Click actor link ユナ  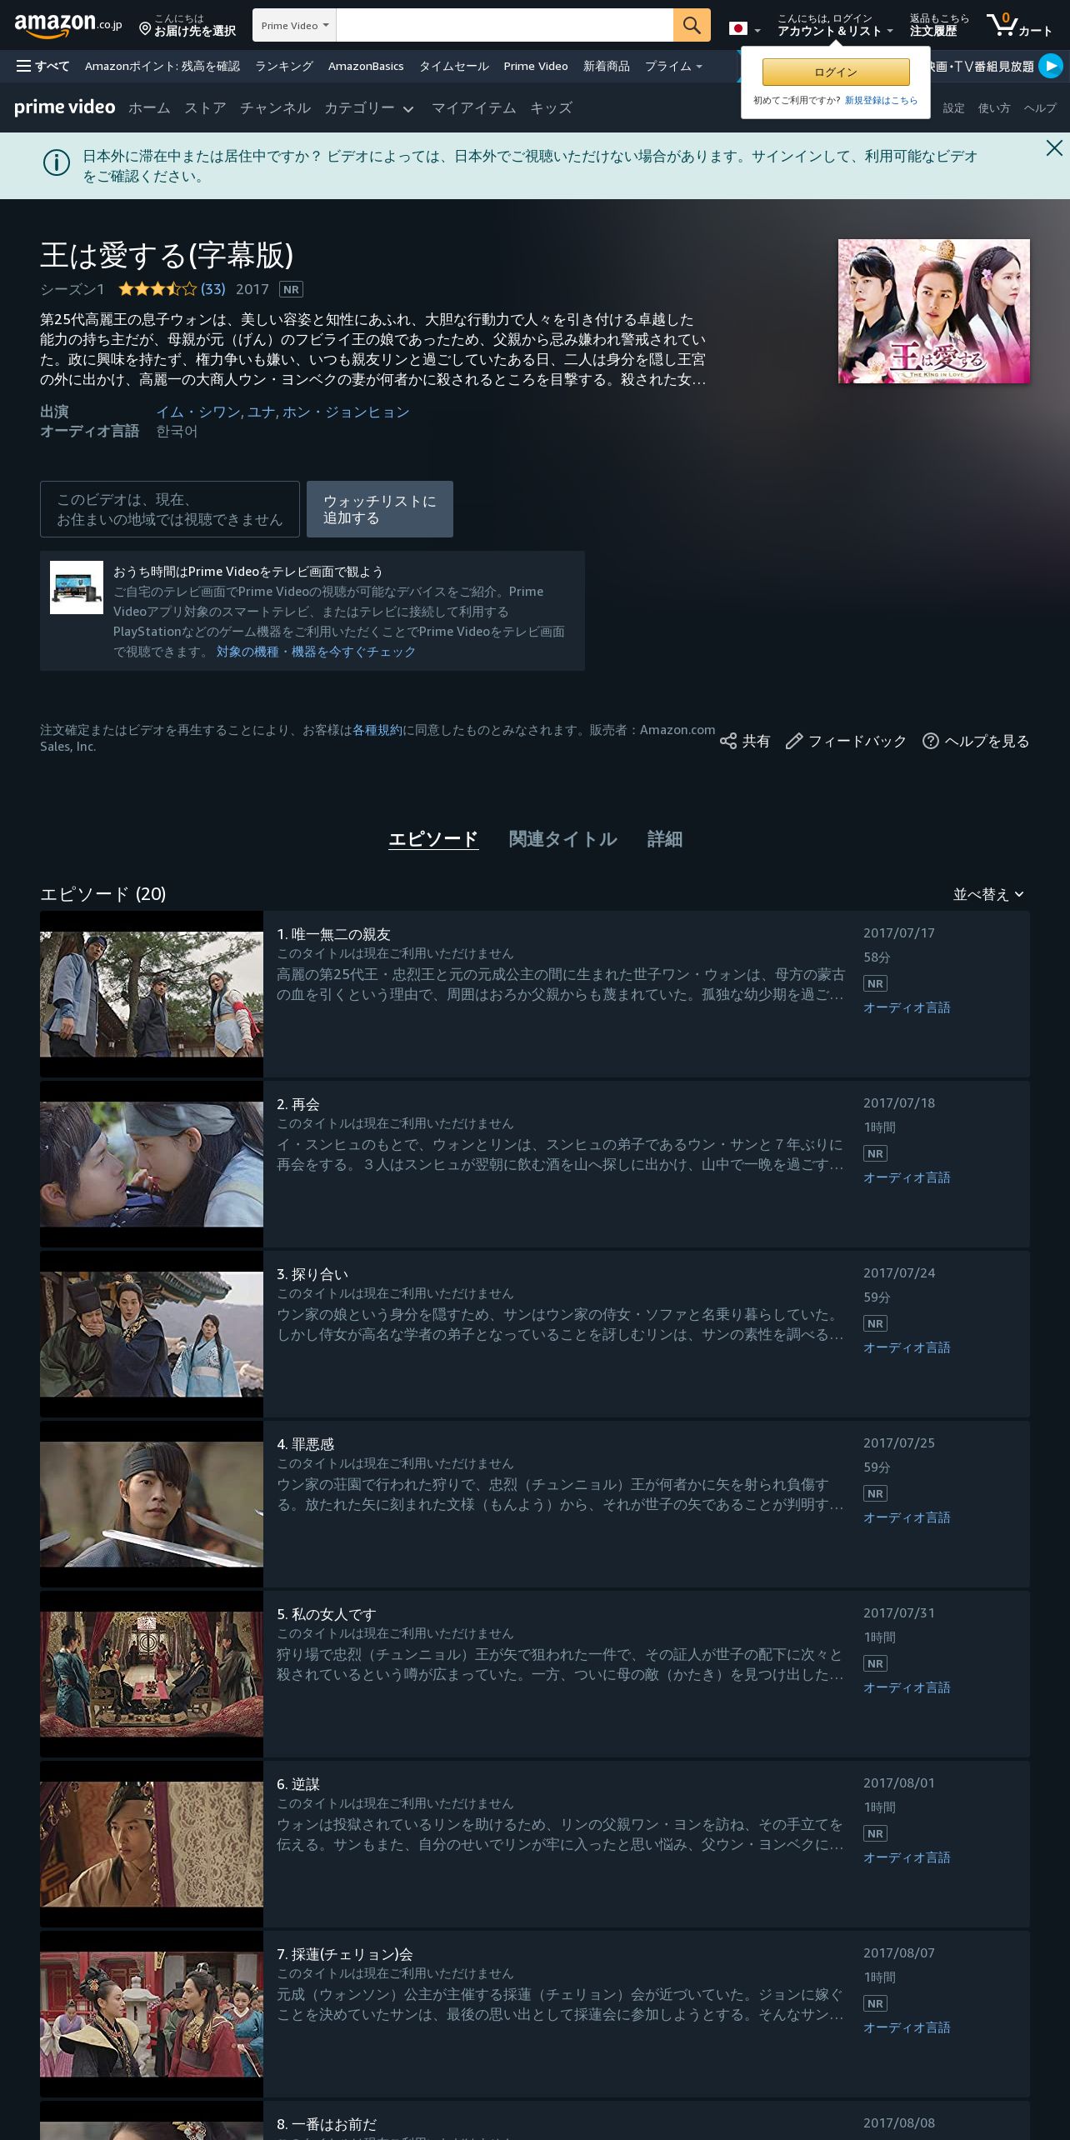tap(261, 412)
